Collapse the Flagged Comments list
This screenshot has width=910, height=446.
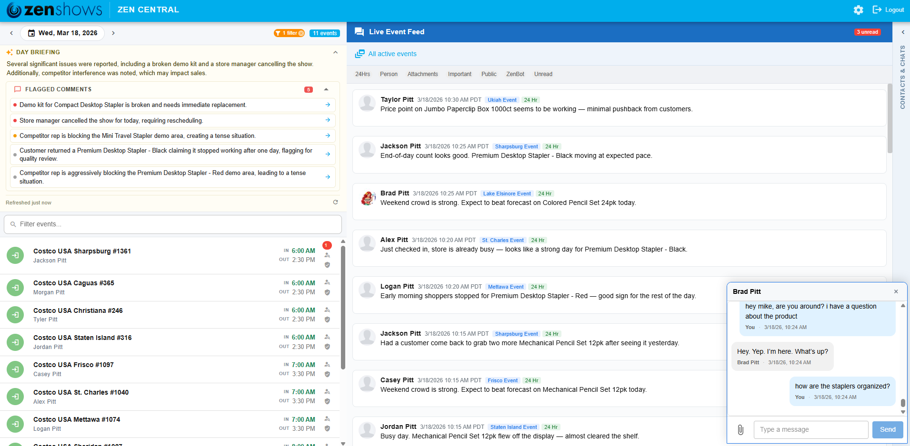[326, 89]
